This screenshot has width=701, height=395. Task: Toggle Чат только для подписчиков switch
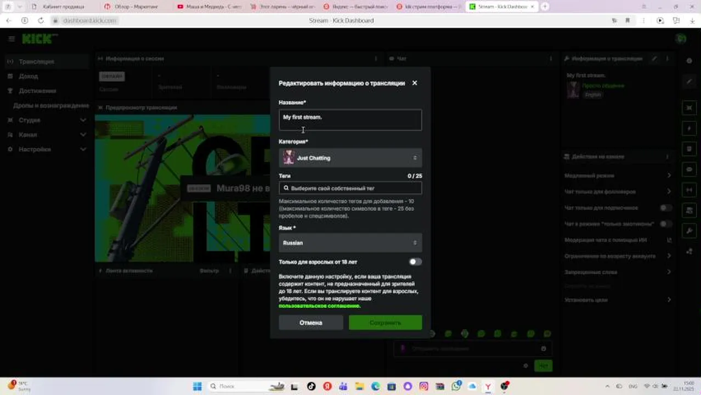pyautogui.click(x=665, y=208)
